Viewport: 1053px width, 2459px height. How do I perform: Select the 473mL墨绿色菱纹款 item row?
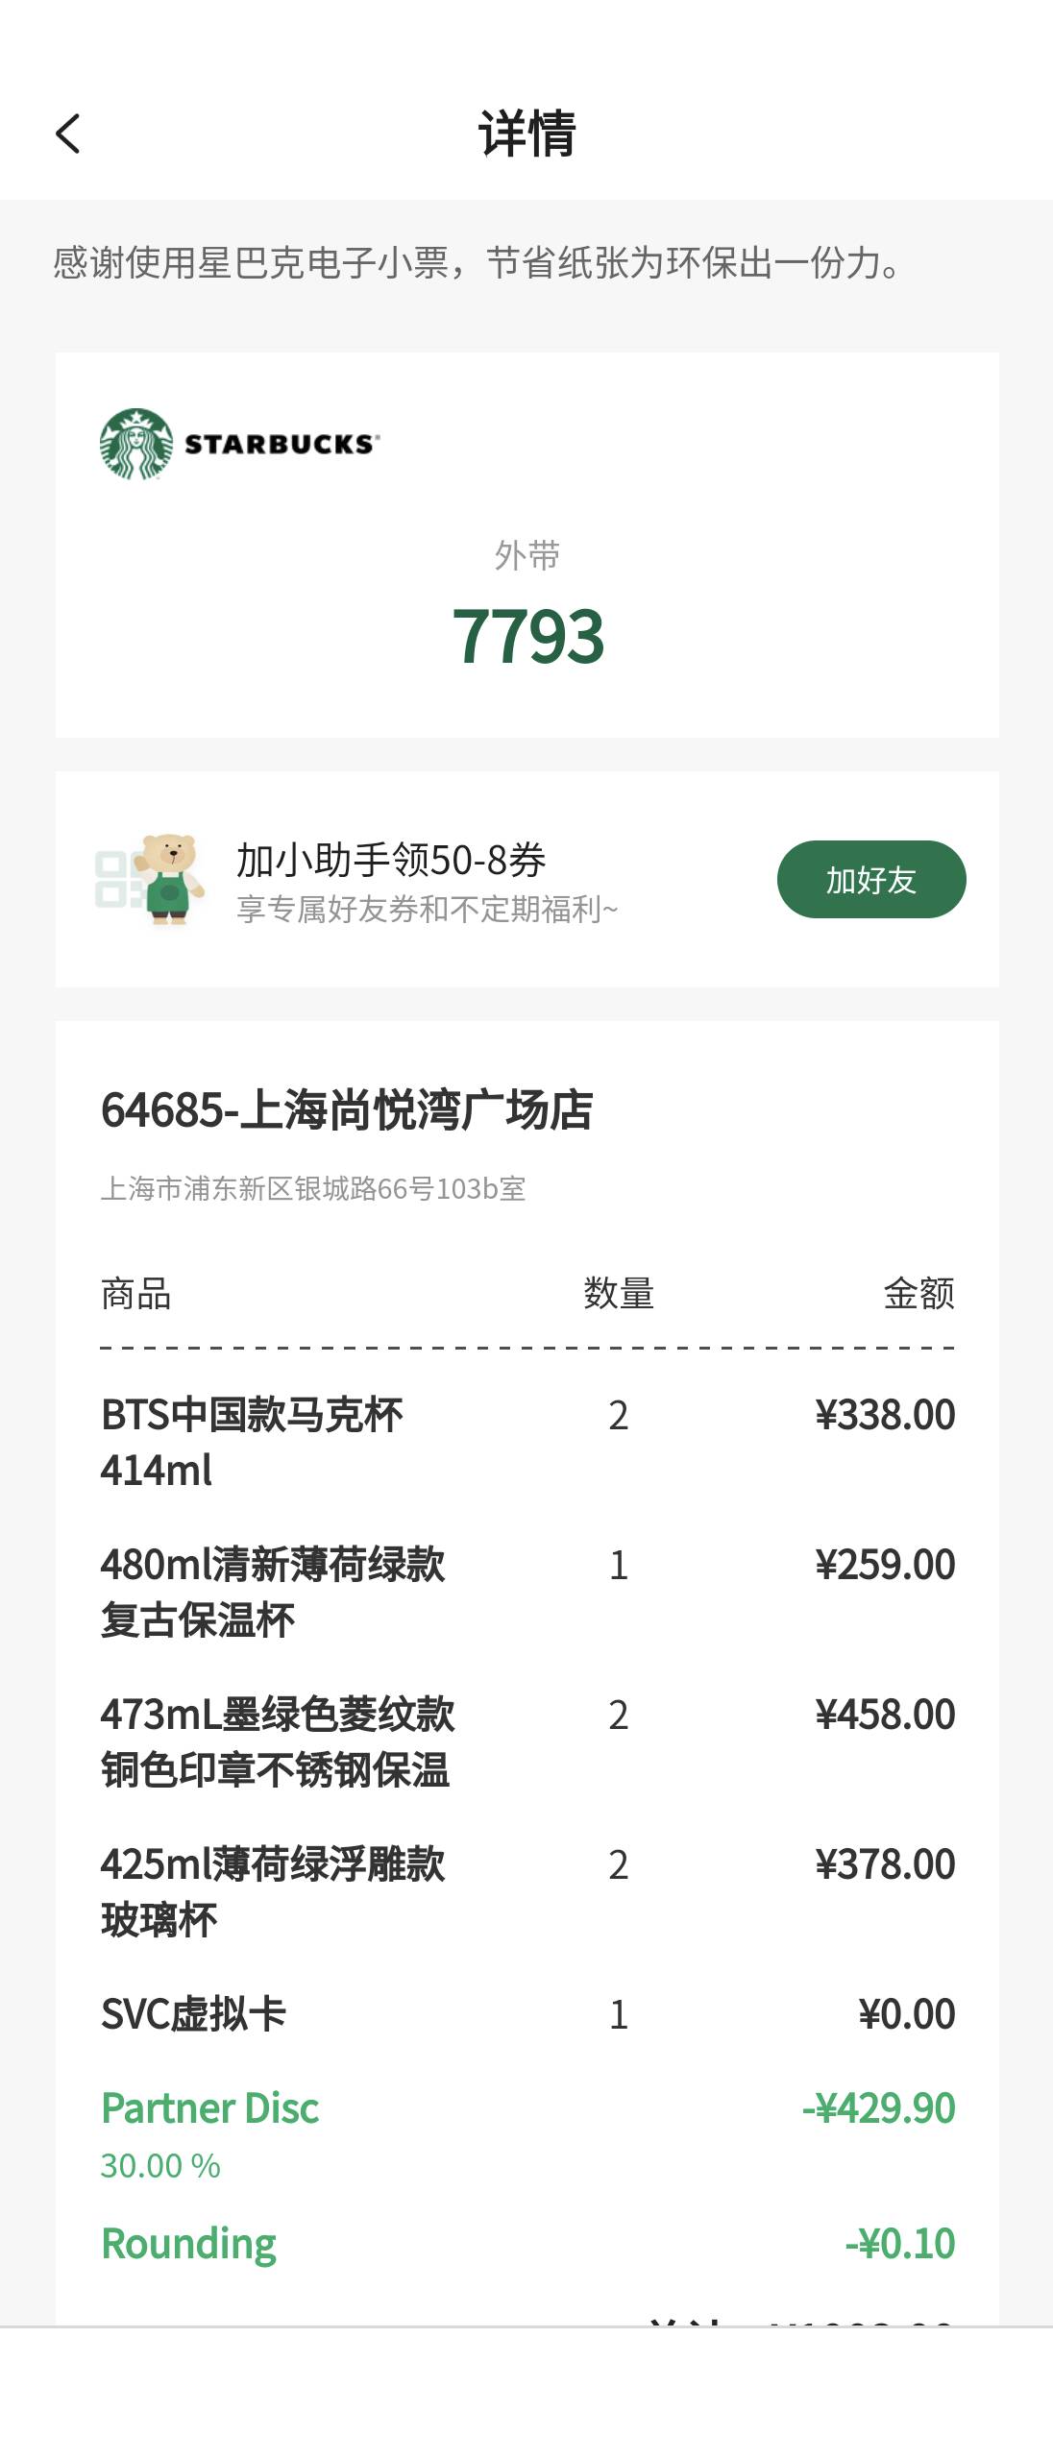point(527,1742)
